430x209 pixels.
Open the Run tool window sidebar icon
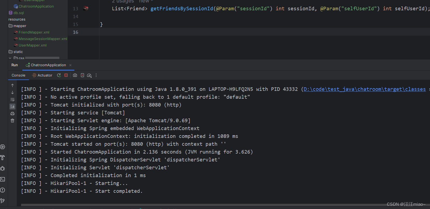[x=3, y=147]
